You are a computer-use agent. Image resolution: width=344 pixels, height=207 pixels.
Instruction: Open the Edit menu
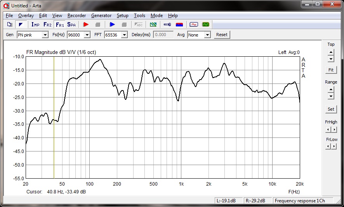pos(43,16)
